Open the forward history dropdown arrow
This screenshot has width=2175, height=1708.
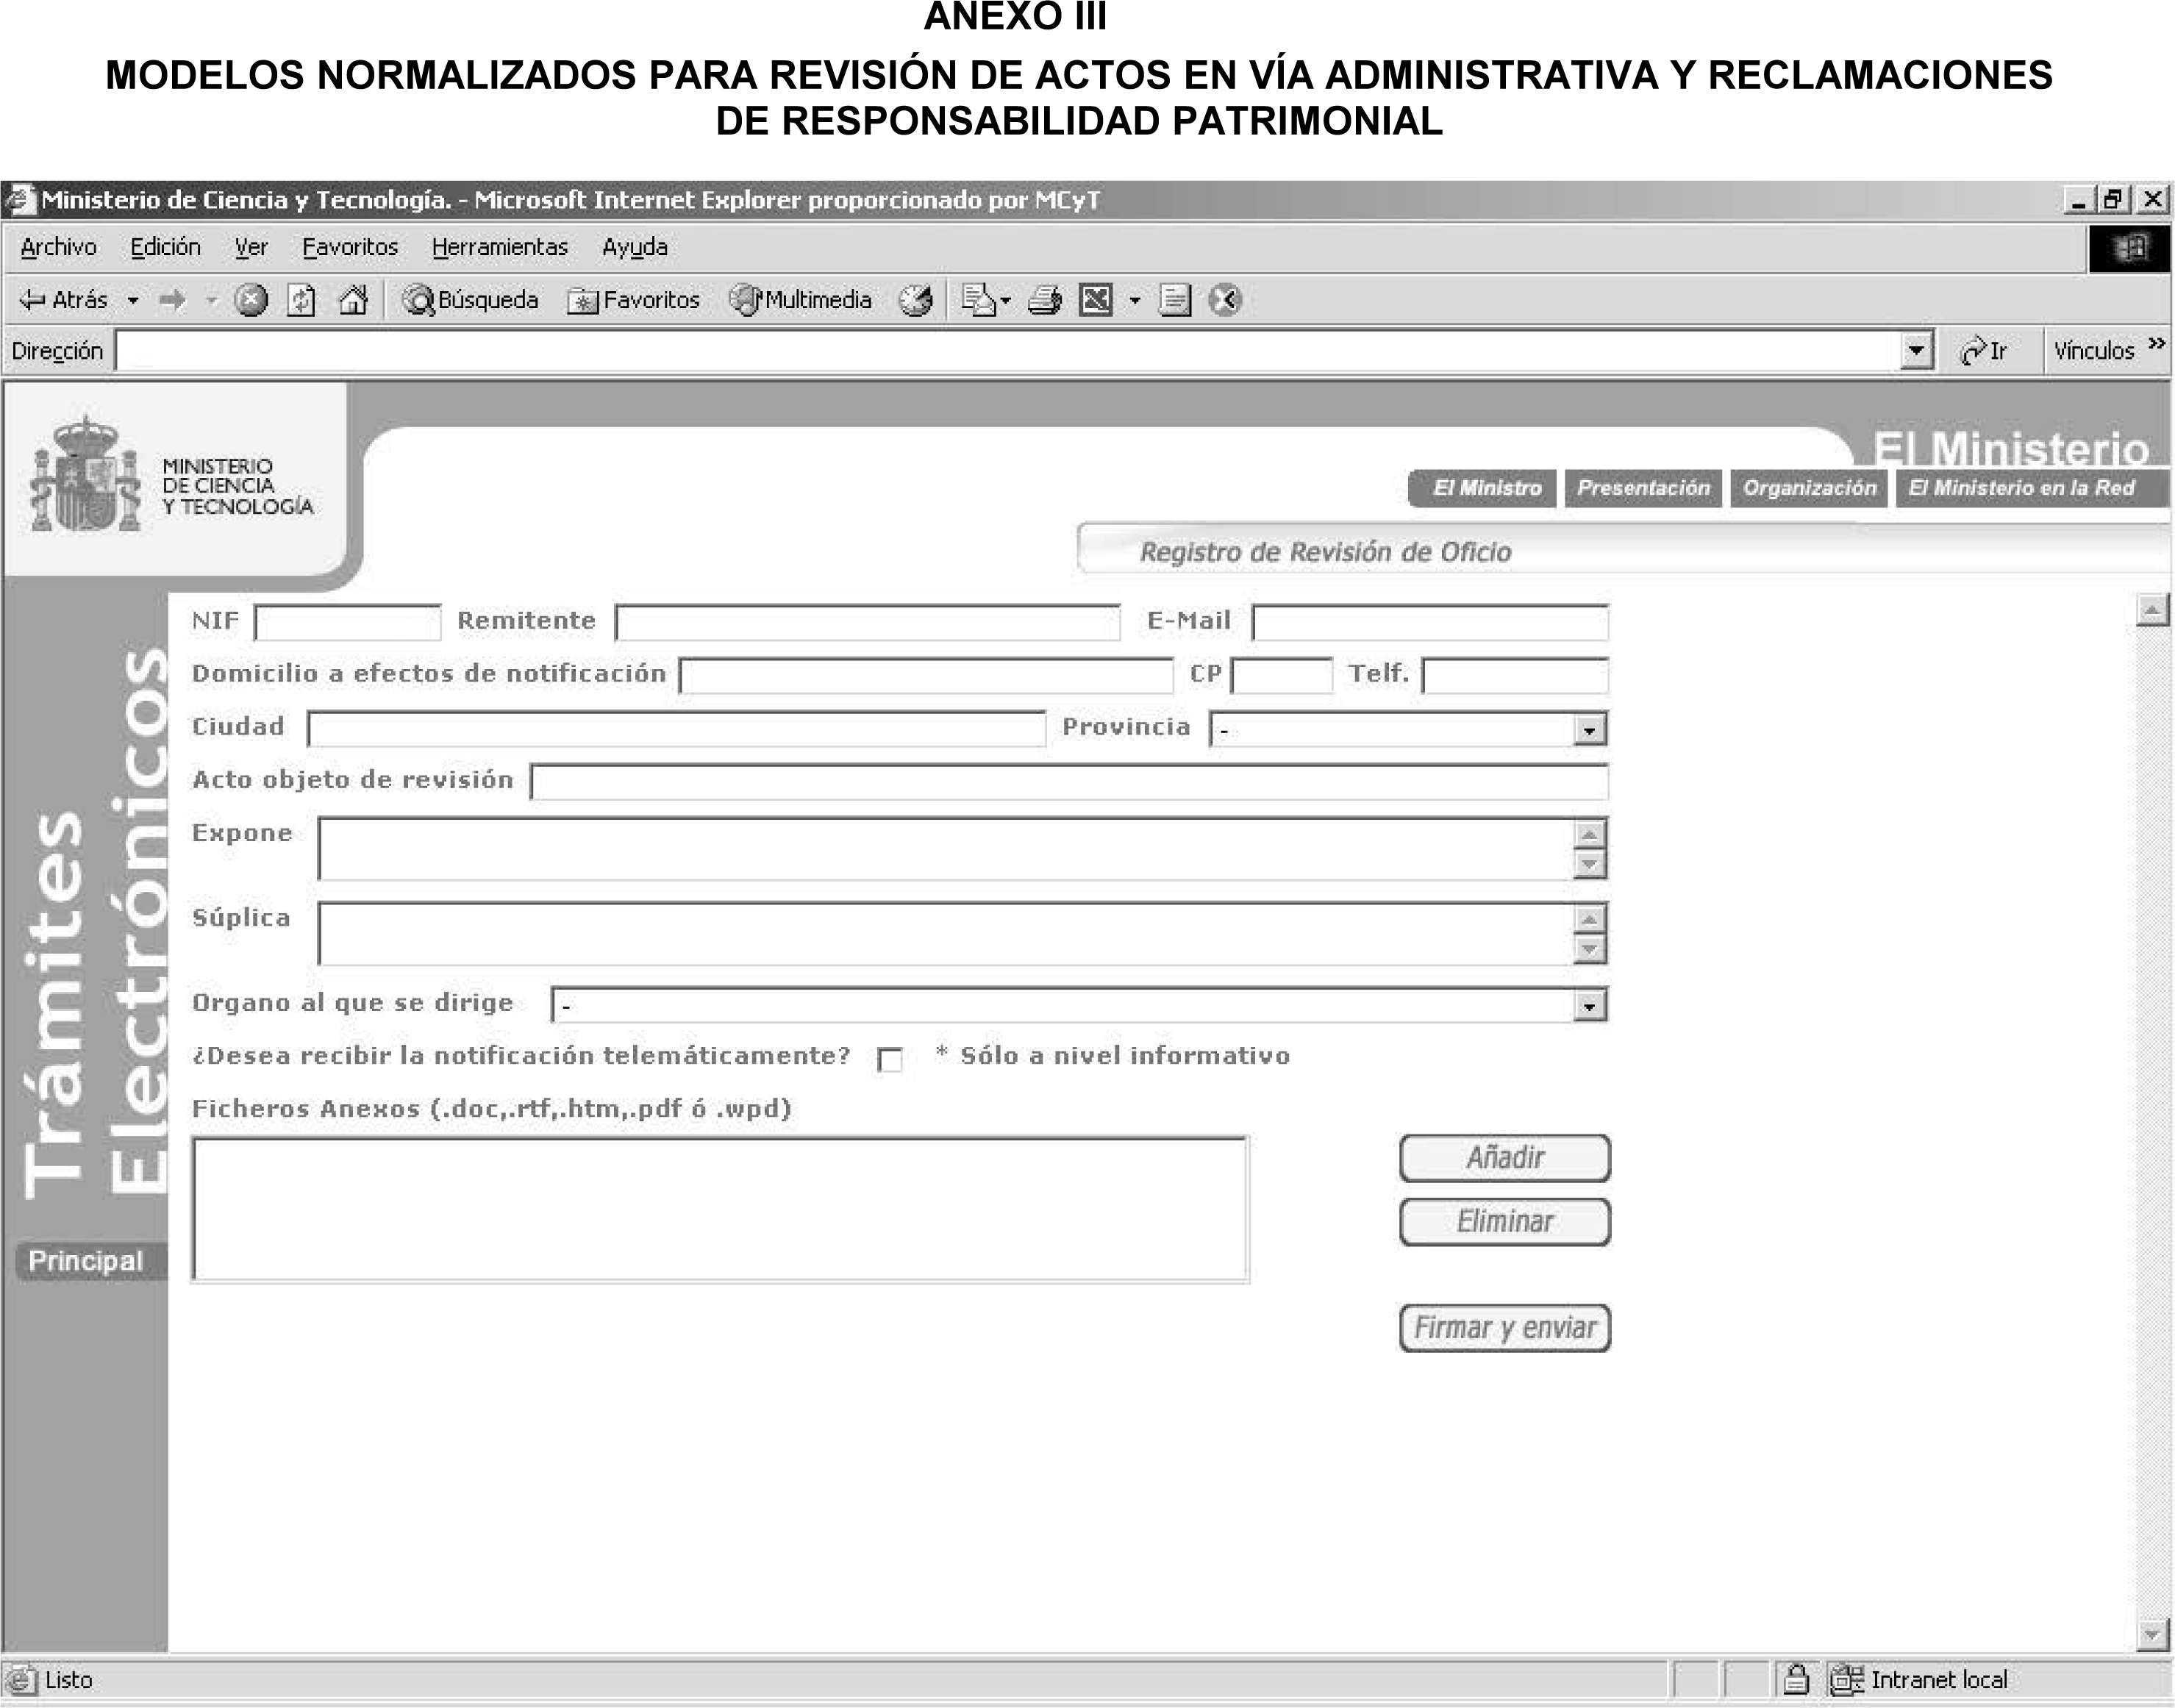(x=211, y=300)
